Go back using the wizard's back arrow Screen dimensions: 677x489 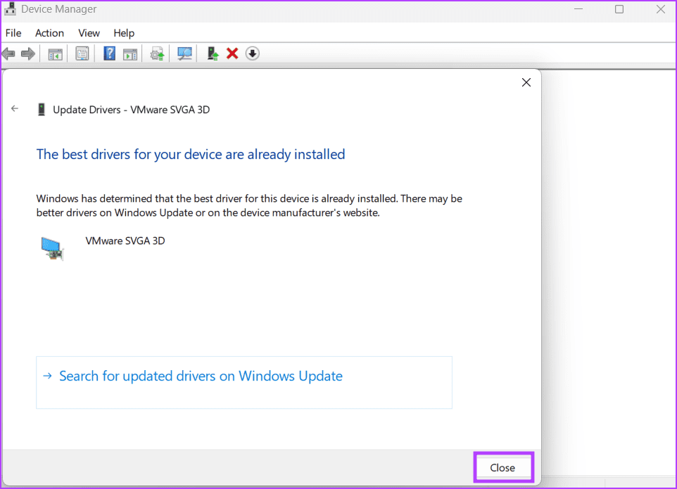click(15, 108)
